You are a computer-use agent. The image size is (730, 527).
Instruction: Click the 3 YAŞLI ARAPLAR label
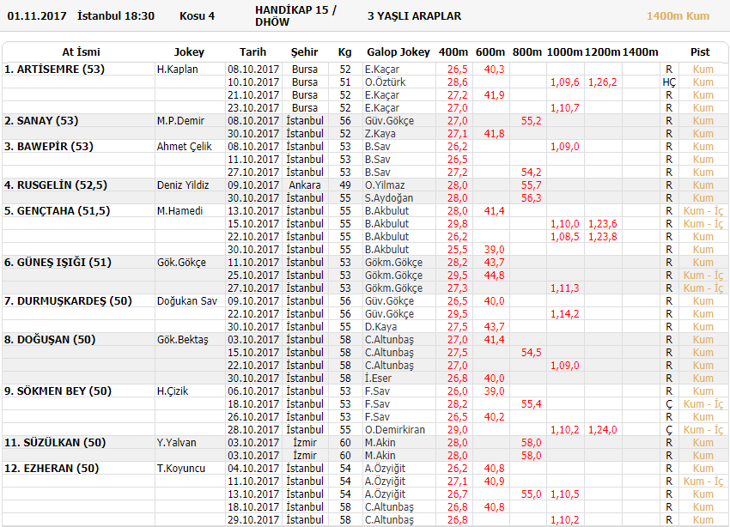(x=414, y=15)
